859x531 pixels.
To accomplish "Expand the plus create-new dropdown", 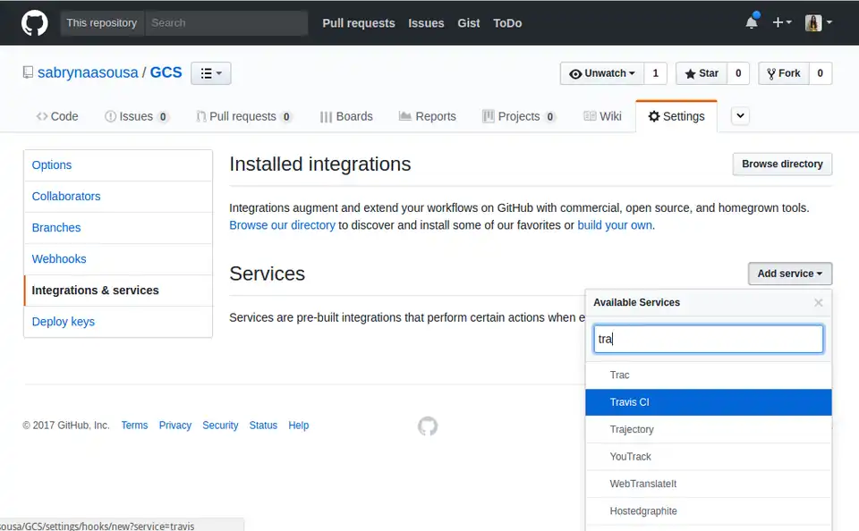I will coord(781,22).
